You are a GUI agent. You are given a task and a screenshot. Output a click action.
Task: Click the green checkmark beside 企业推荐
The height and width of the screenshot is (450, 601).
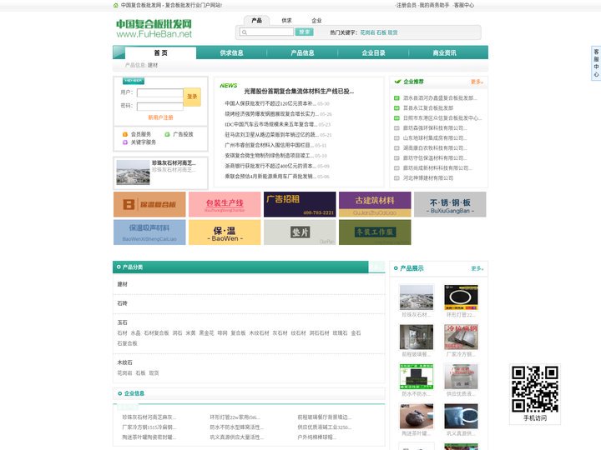[397, 82]
